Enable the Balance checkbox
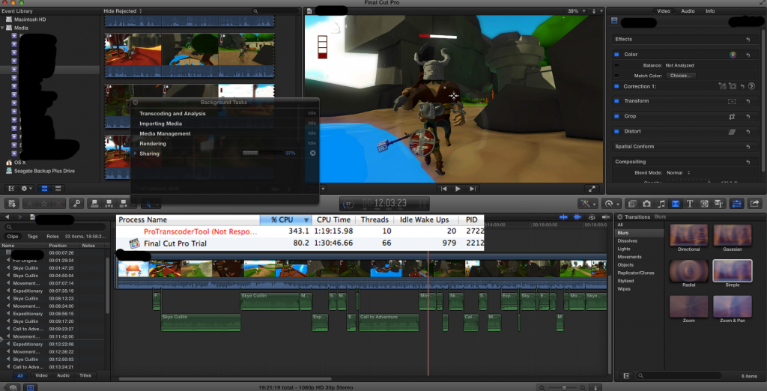Viewport: 767px width, 391px height. (616, 65)
